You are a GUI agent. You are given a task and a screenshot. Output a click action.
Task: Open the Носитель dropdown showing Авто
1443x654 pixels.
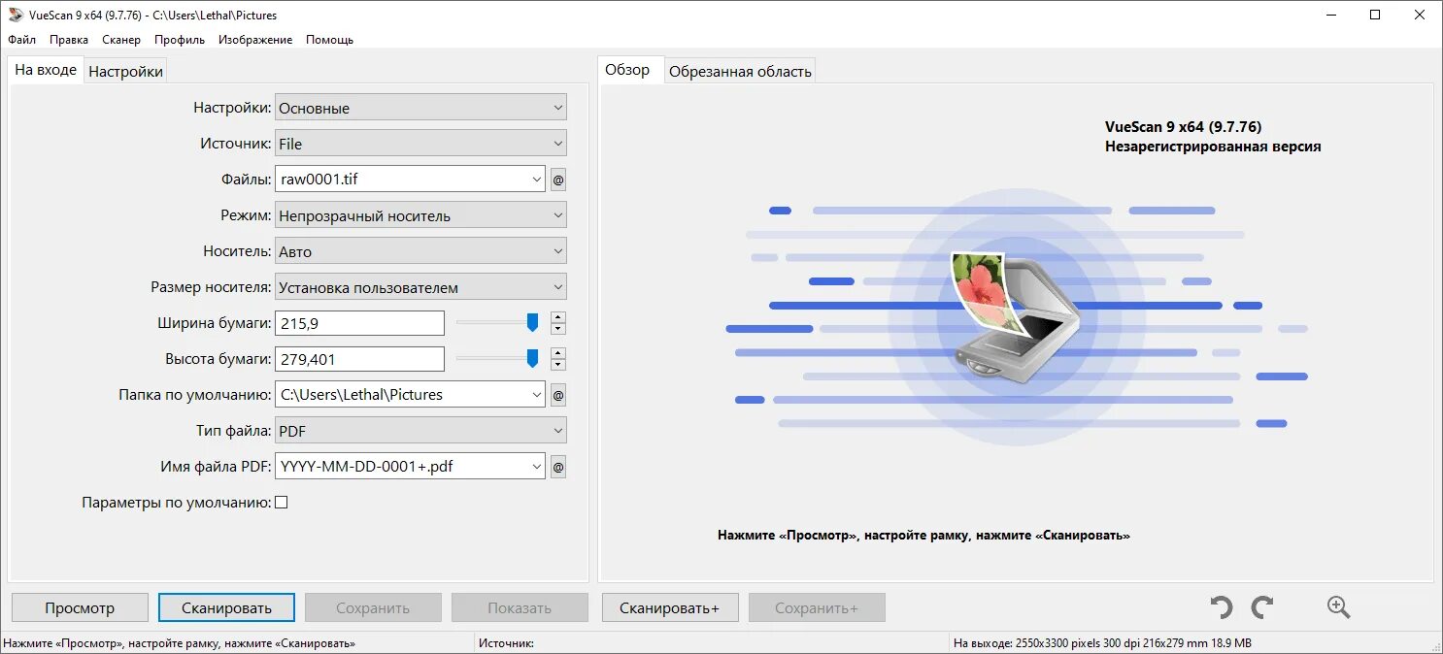(x=420, y=251)
